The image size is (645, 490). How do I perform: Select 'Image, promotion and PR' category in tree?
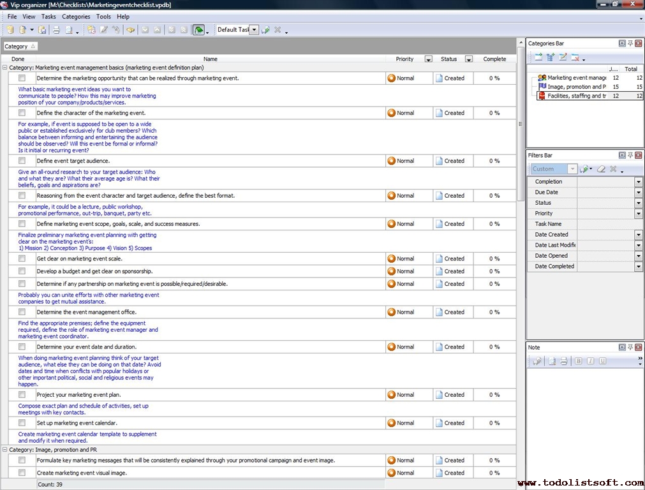pos(576,87)
